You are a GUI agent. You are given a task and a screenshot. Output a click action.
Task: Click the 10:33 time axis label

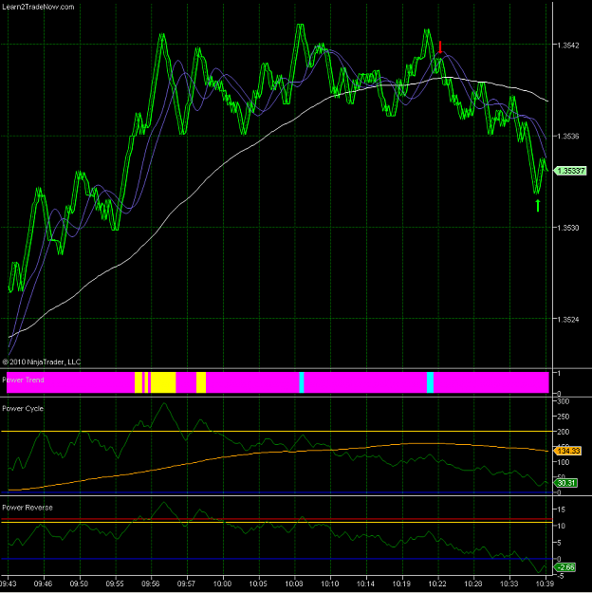pos(509,584)
